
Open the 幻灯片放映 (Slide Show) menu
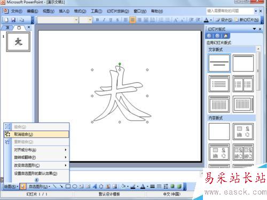(x=118, y=11)
